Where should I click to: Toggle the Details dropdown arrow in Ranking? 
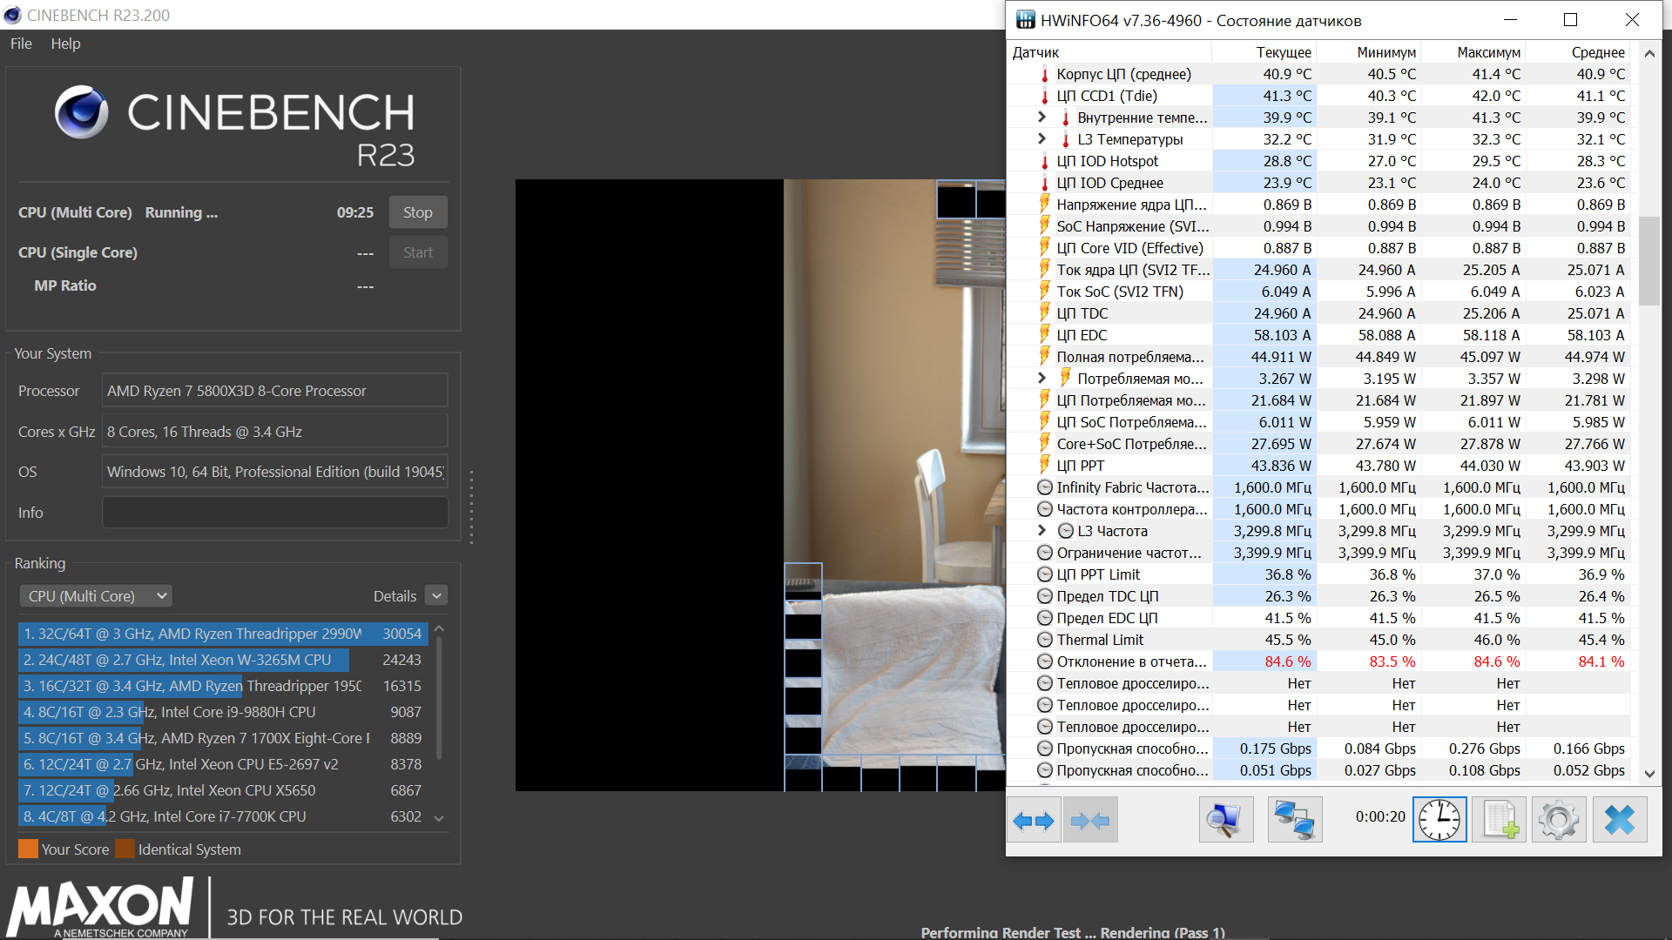point(437,596)
